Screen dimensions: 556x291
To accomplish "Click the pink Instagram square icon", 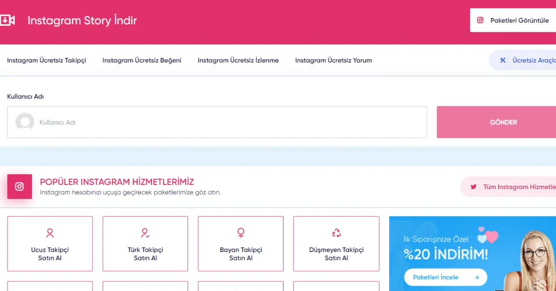I will [19, 187].
